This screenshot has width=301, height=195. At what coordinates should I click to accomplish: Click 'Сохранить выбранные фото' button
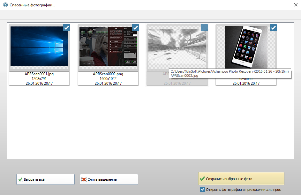point(241,178)
